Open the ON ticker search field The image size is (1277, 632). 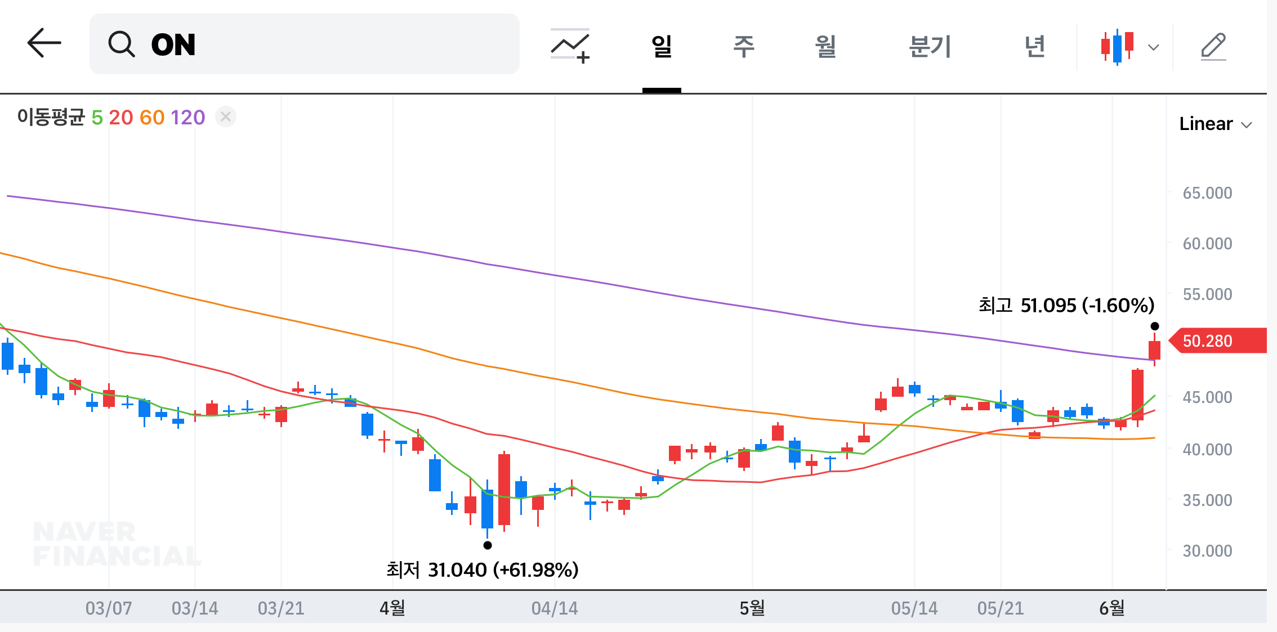(304, 44)
